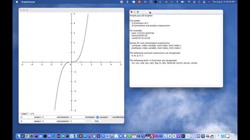
Task: Click the 'e, pi, g, G, c' constants line
Action: [137, 56]
